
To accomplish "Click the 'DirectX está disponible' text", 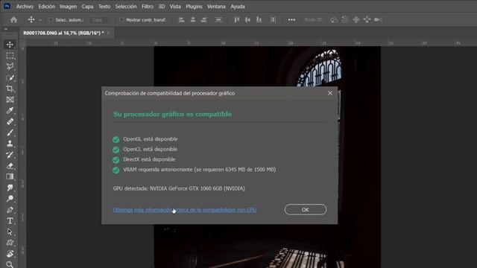I will point(149,159).
